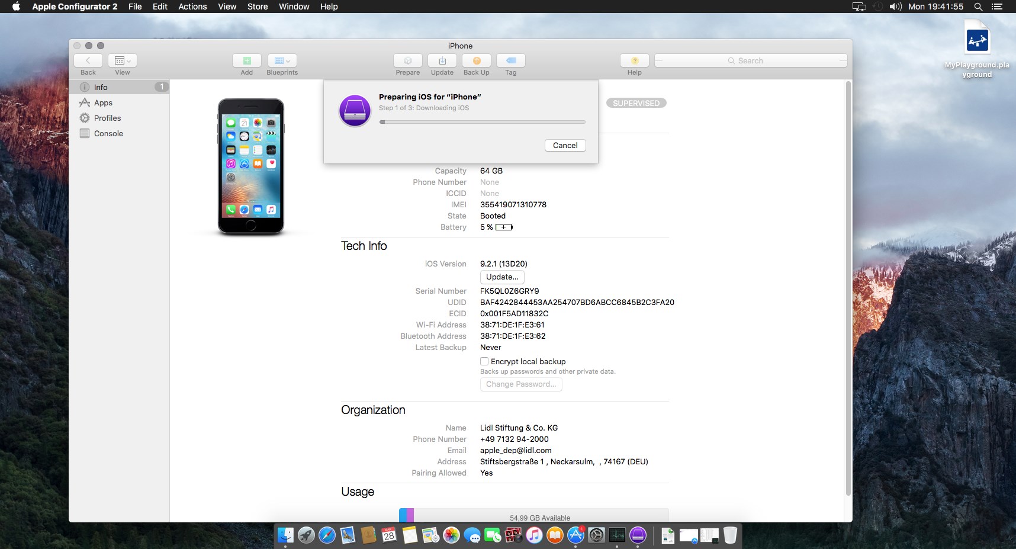
Task: Click Apple Configurator 2 in the Dock
Action: (638, 535)
